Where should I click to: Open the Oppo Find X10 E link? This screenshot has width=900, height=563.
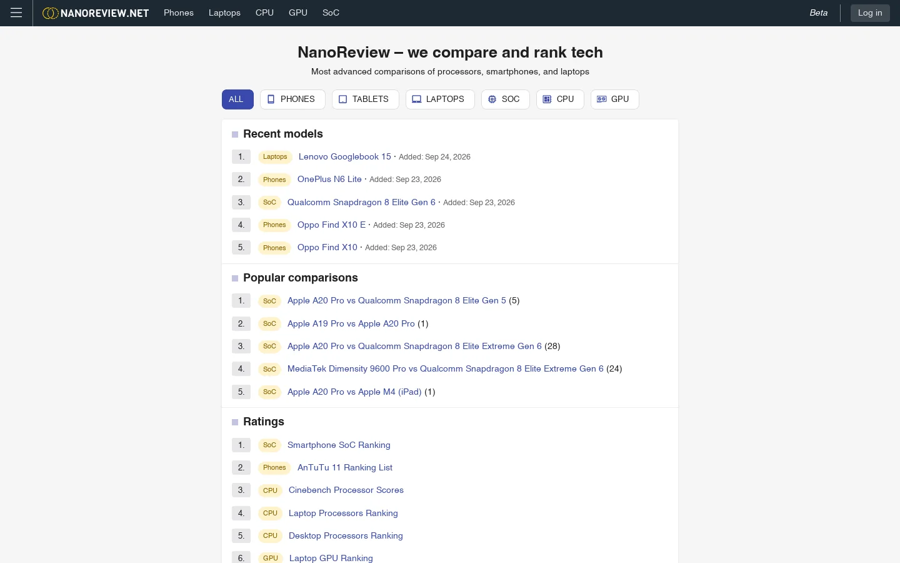click(x=331, y=225)
